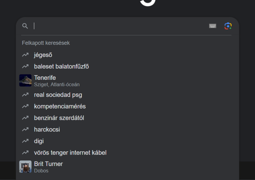Viewport: 255px width, 180px height.
Task: Select the Tenerife suggestion text
Action: coord(45,78)
